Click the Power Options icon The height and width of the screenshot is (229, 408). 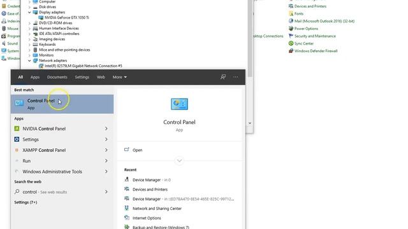(x=291, y=28)
